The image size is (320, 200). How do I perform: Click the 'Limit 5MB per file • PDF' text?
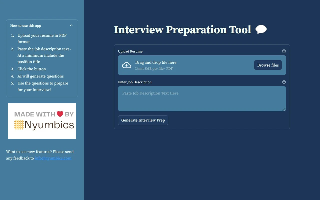tap(154, 68)
